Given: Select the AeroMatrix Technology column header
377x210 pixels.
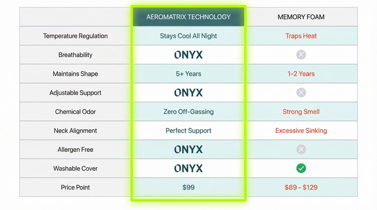Looking at the screenshot, I should [188, 17].
